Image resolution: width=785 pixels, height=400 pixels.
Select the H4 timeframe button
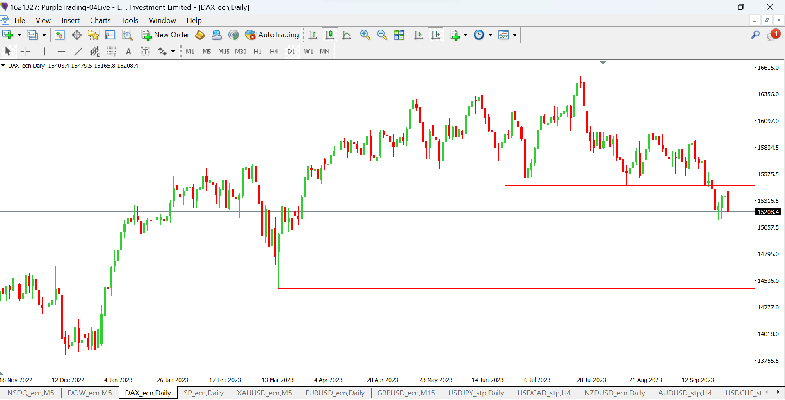click(274, 51)
